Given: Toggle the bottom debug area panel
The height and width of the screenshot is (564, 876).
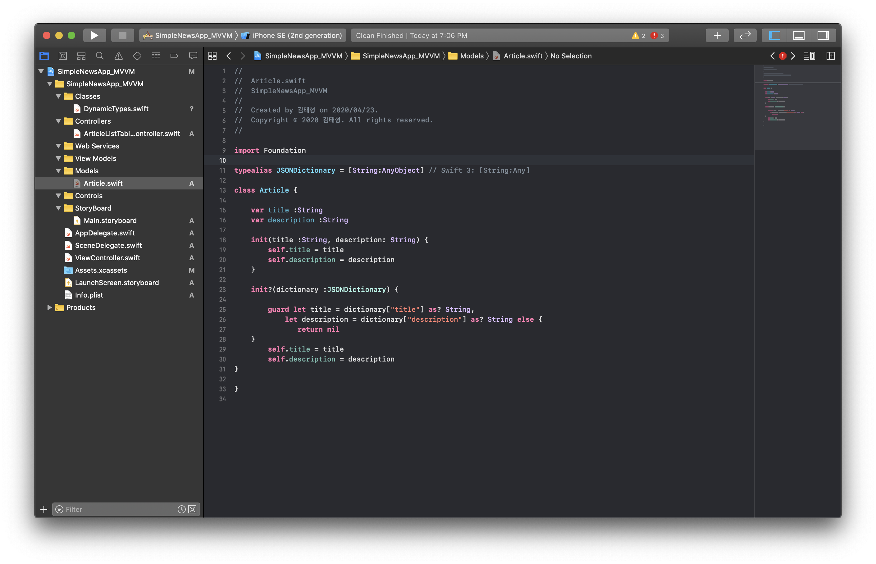Looking at the screenshot, I should (x=798, y=35).
